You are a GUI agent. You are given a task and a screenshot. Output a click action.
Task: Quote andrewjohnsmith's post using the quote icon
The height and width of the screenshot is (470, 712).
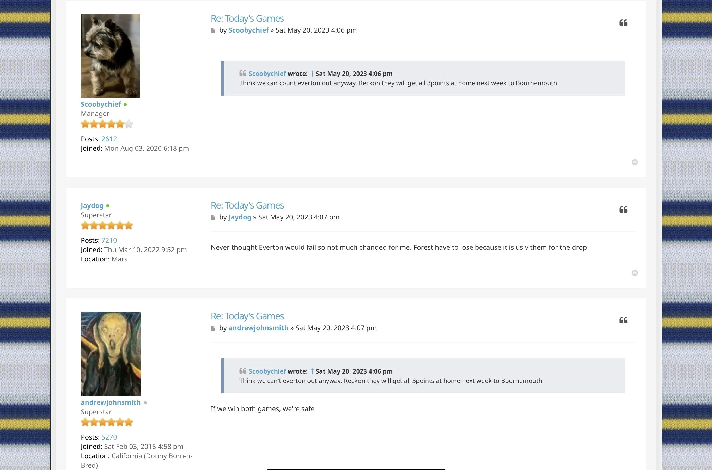click(x=623, y=320)
